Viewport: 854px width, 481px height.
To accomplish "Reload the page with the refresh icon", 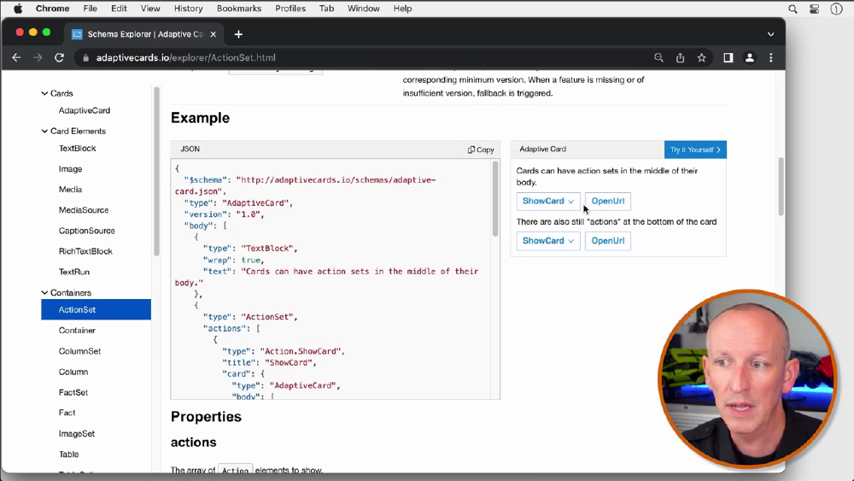I will tap(59, 57).
